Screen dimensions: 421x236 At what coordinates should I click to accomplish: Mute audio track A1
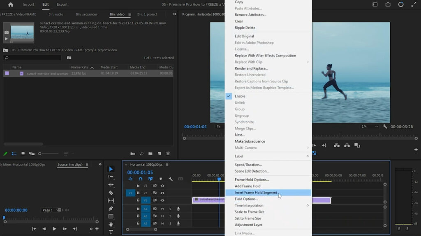162,209
